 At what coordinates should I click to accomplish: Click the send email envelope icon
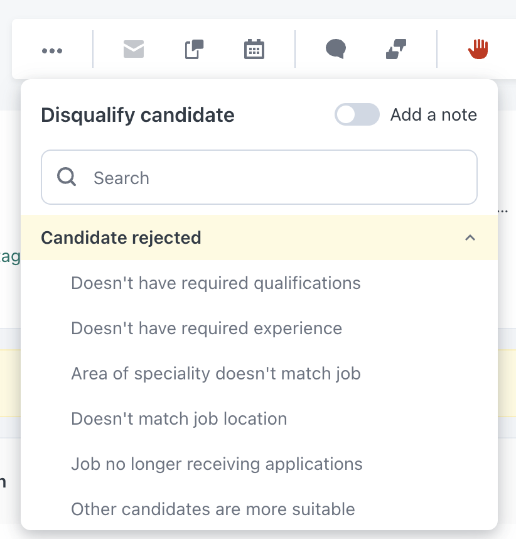coord(134,49)
